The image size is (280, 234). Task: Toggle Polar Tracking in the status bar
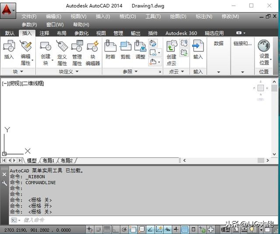124,229
